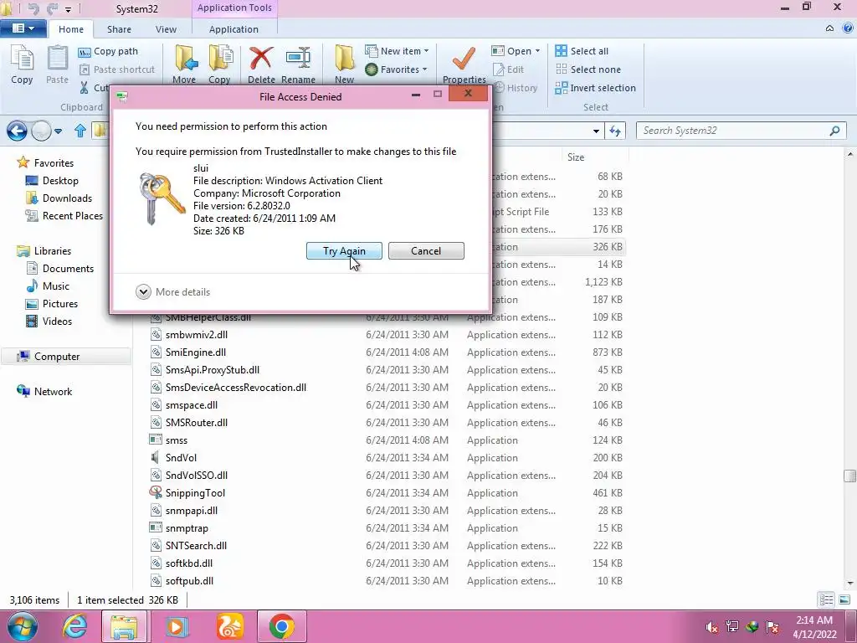Viewport: 857px width, 643px height.
Task: Click the Up one level arrow
Action: (x=80, y=131)
